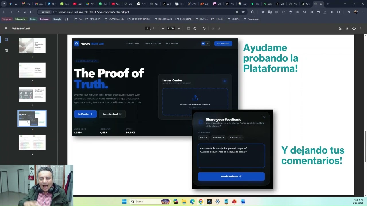Open the tab search dropdown arrow

(4, 4)
